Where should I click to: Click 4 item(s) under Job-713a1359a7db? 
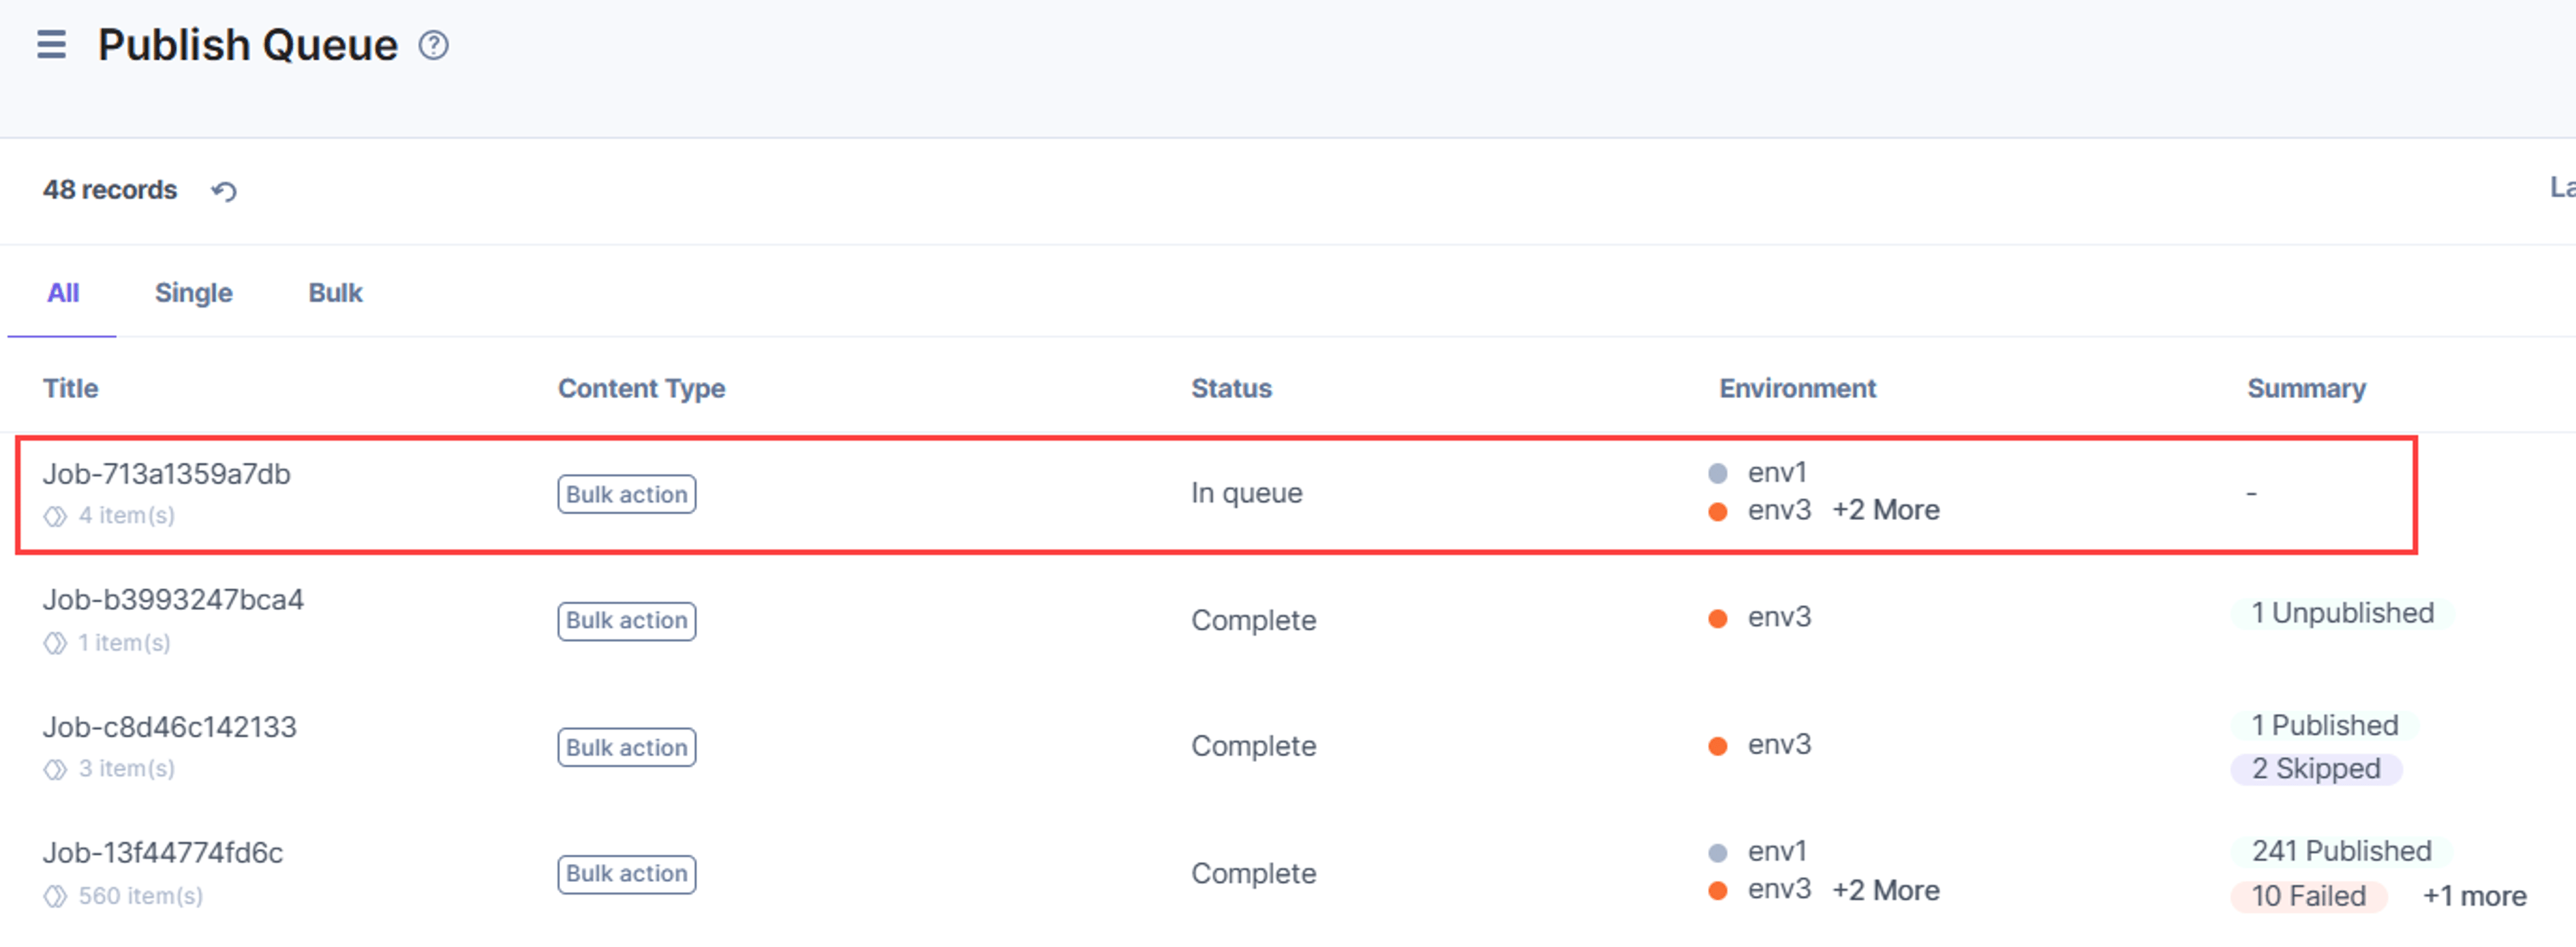(127, 515)
